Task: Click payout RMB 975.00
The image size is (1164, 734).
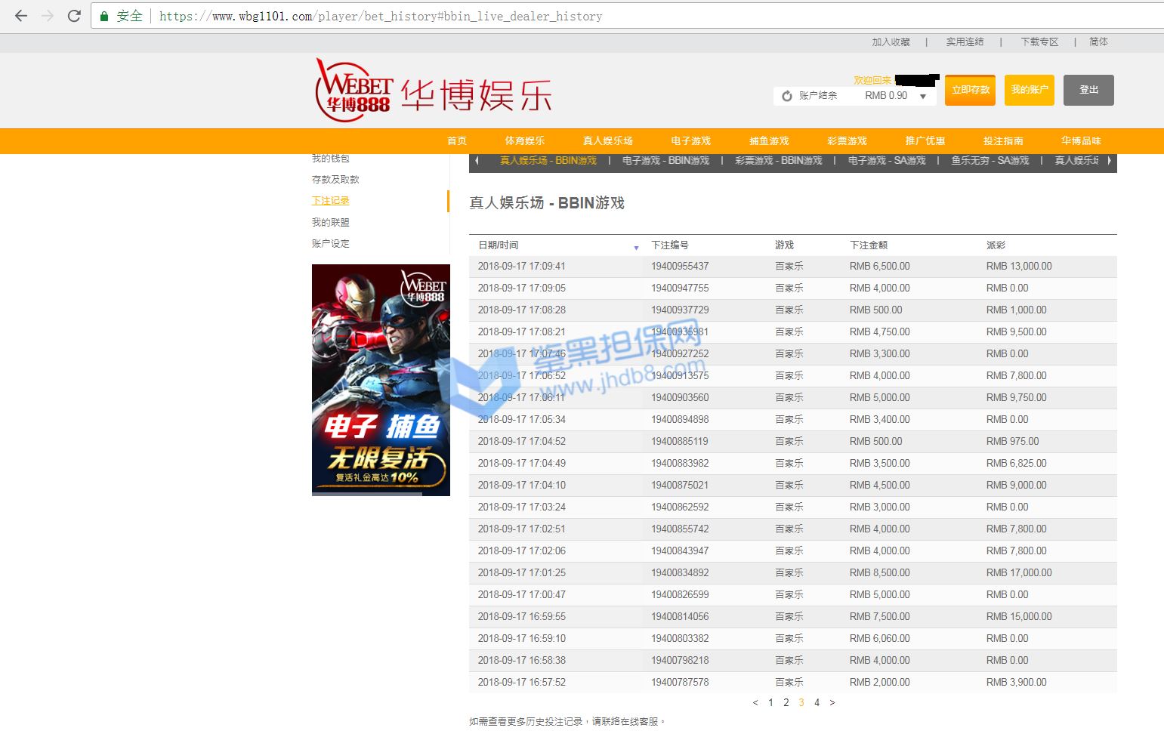Action: [1013, 442]
